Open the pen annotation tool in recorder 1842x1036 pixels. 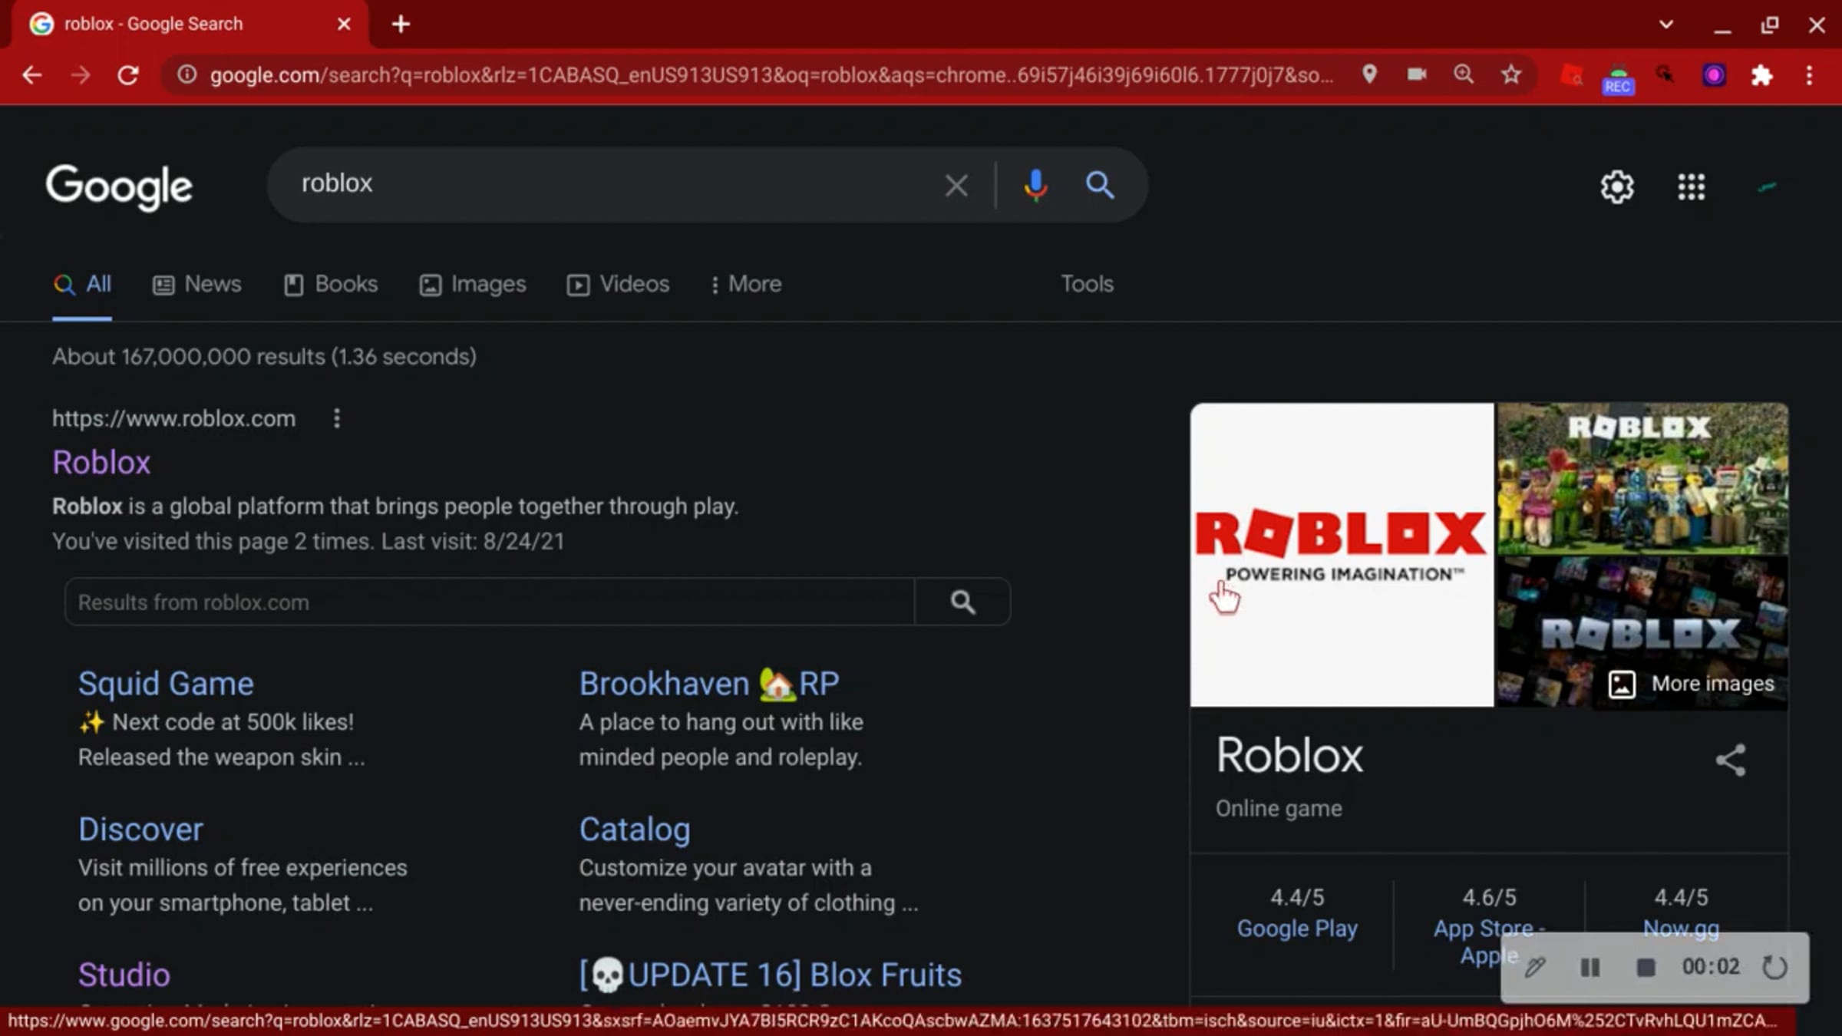tap(1534, 967)
